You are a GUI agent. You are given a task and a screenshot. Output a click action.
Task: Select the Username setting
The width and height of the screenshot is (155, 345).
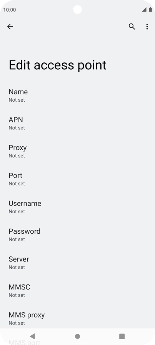click(x=77, y=207)
